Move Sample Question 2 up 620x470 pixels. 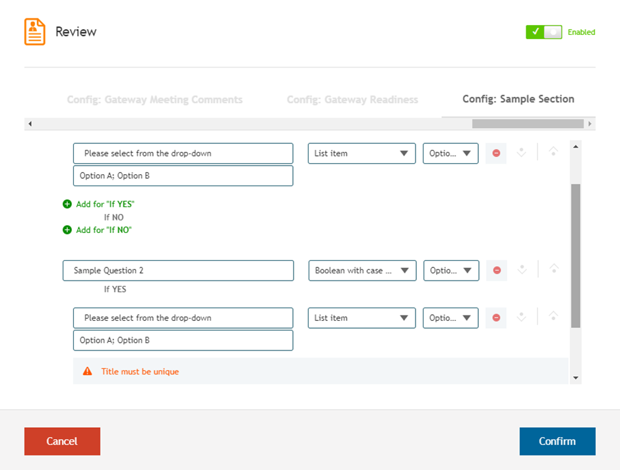pyautogui.click(x=554, y=268)
